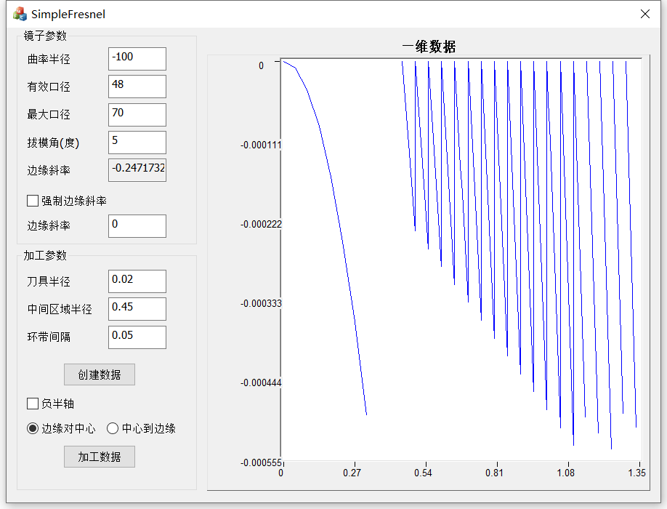
Task: Click the 边缘斜率 field containing 0
Action: [137, 226]
